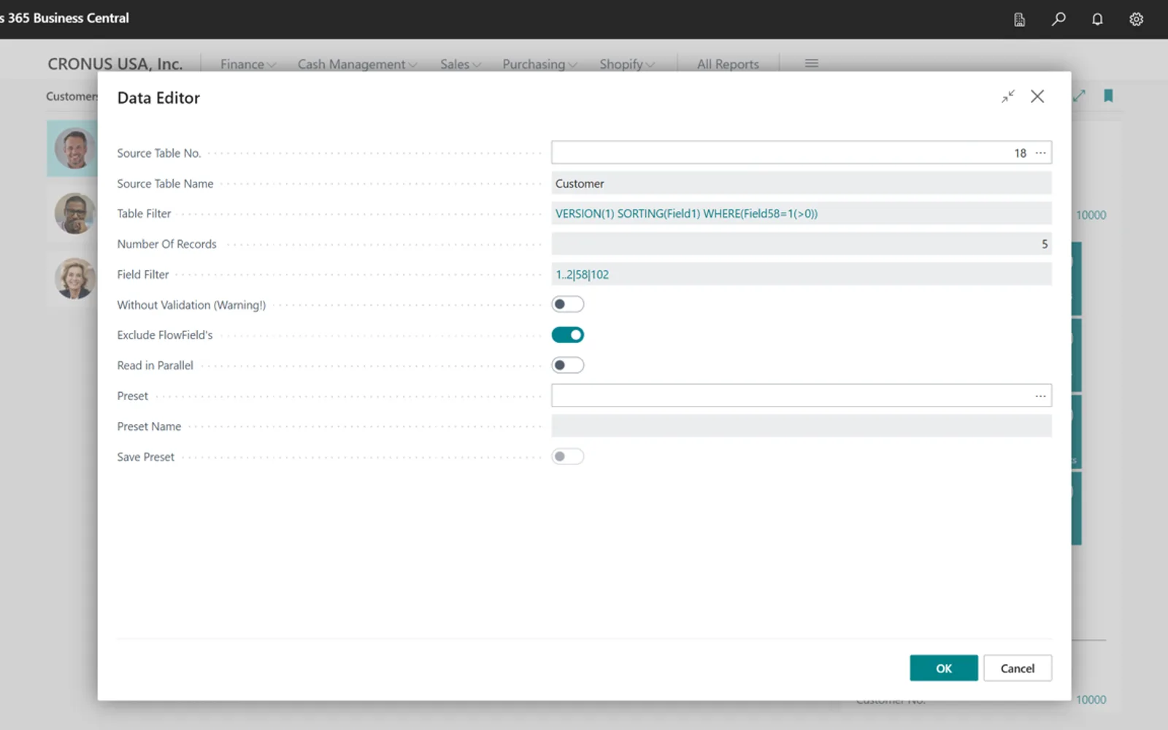Click the Number Of Records value 5
1168x730 pixels.
click(x=801, y=244)
